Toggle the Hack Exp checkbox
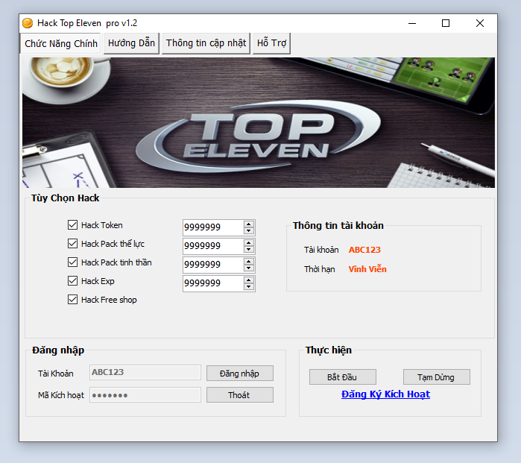 [x=73, y=281]
